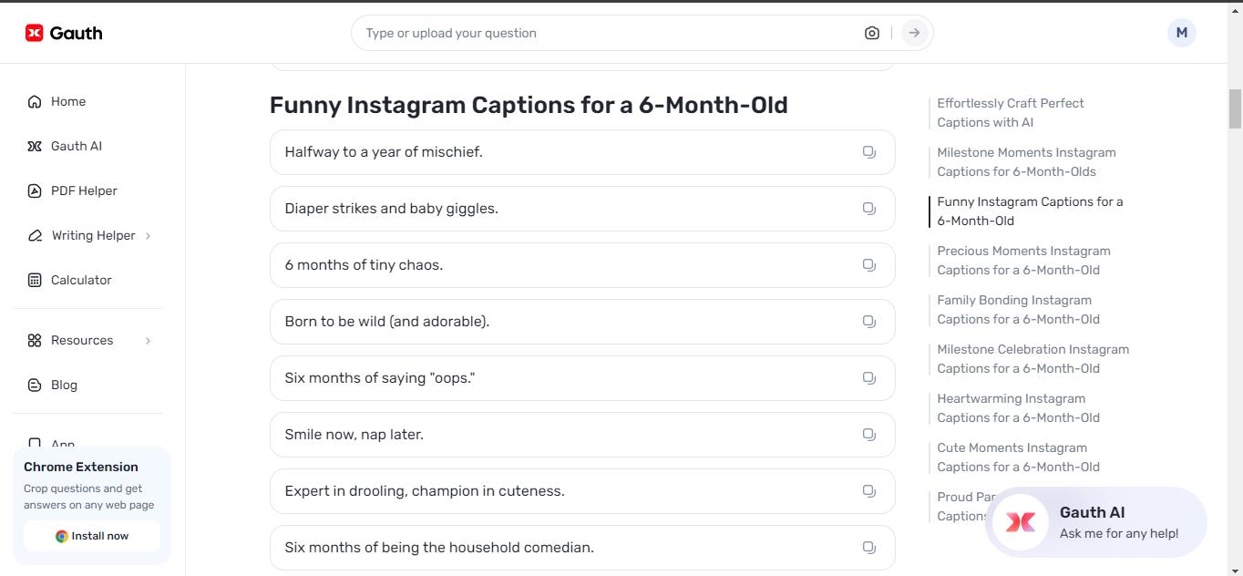This screenshot has width=1243, height=576.
Task: Expand the Writing Helper submenu
Action: (148, 235)
